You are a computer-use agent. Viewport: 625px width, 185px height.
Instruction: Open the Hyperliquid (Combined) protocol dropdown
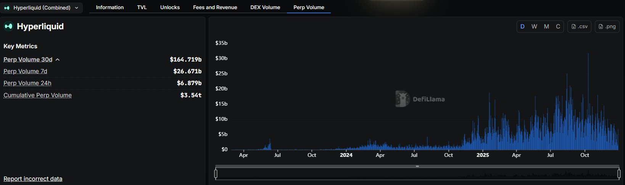click(x=42, y=8)
